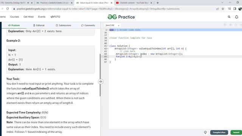This screenshot has height=136, width=242.
Task: Click the green Submit button
Action: [x=236, y=133]
